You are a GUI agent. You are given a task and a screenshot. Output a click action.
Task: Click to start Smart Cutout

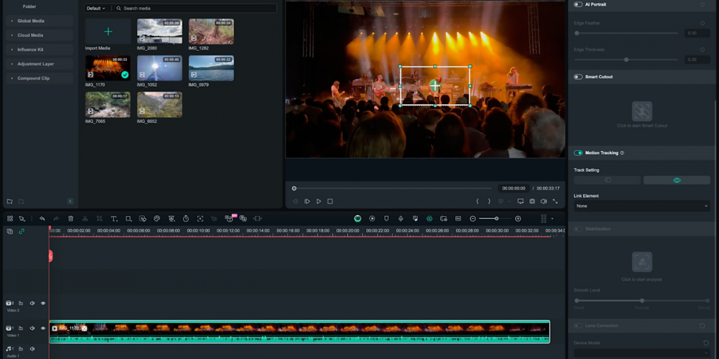point(642,111)
